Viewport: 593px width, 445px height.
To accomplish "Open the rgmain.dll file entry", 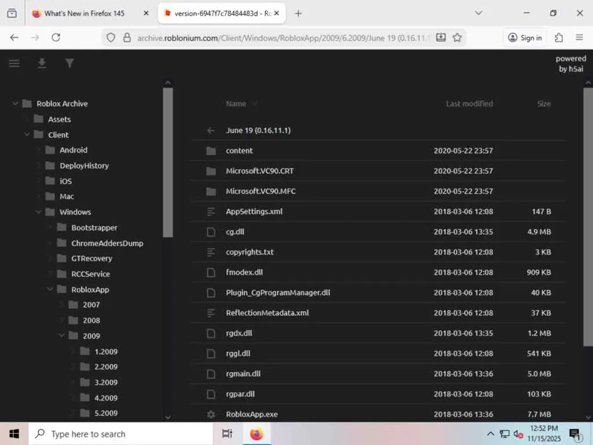I will pos(243,374).
